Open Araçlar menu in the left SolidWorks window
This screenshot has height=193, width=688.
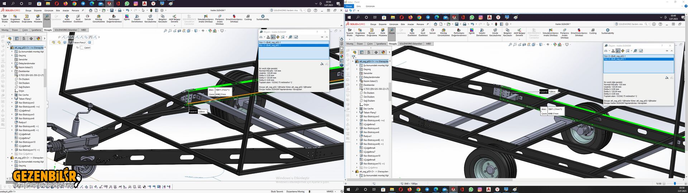pyautogui.click(x=66, y=11)
